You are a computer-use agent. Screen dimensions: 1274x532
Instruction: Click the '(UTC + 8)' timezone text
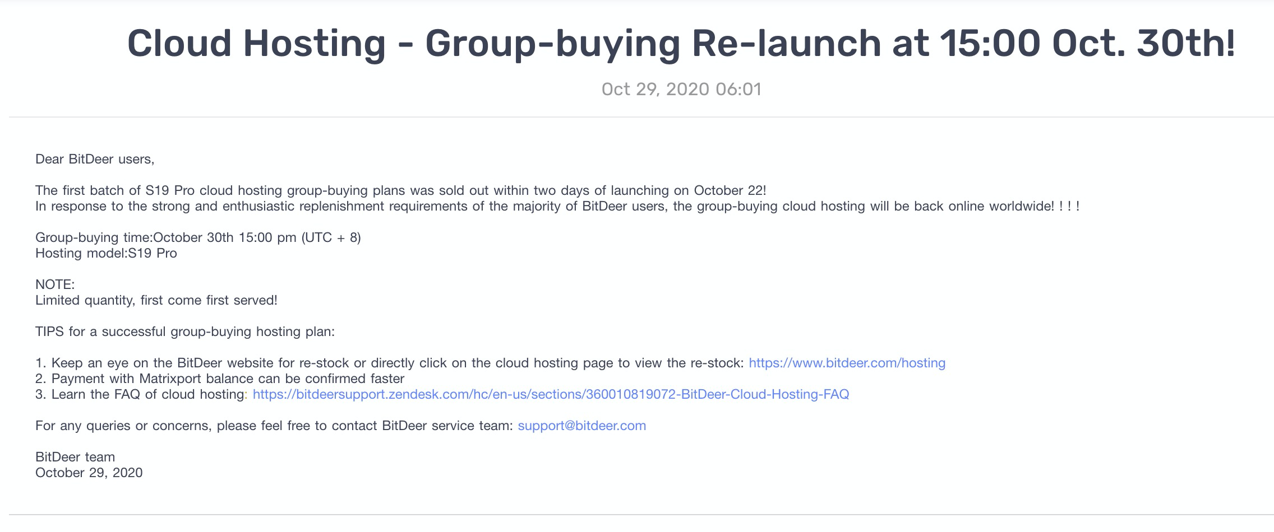click(x=331, y=237)
